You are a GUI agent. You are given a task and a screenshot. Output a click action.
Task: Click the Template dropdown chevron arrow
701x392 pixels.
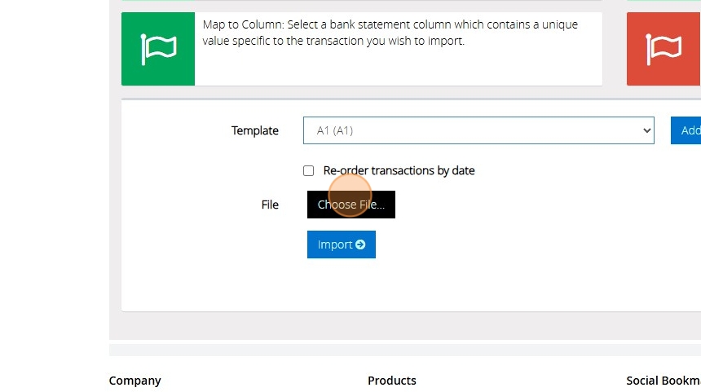646,130
